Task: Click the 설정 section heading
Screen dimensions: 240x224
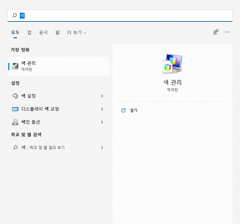Action: [x=15, y=83]
